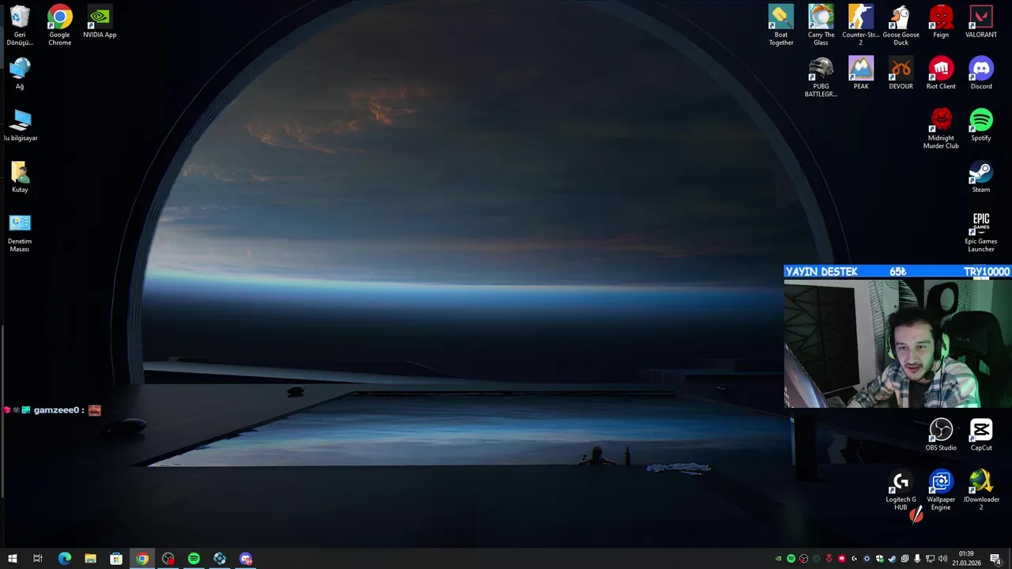Select the DEVOUR game shortcut

coord(901,73)
